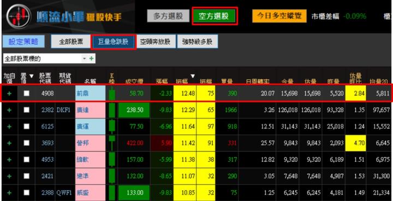Image resolution: width=393 pixels, height=201 pixels.
Task: Click amplitude value 12.48
Action: (185, 93)
